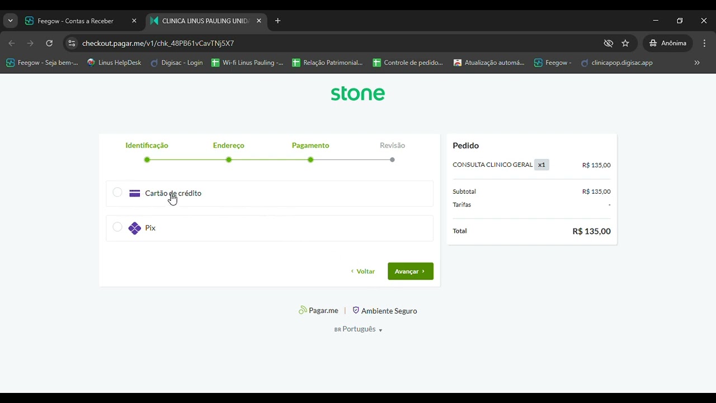The image size is (716, 403).
Task: Click the stone logo at top
Action: [358, 93]
